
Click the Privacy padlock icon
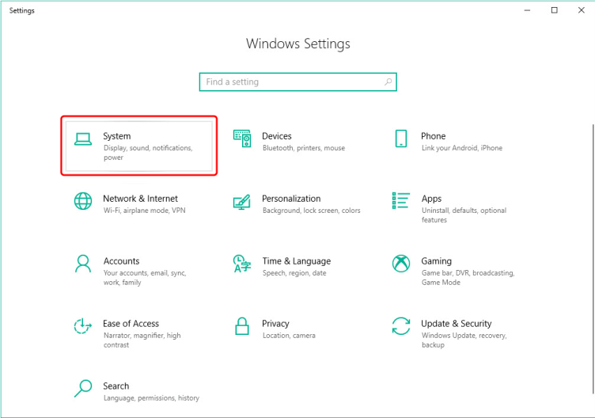(242, 326)
